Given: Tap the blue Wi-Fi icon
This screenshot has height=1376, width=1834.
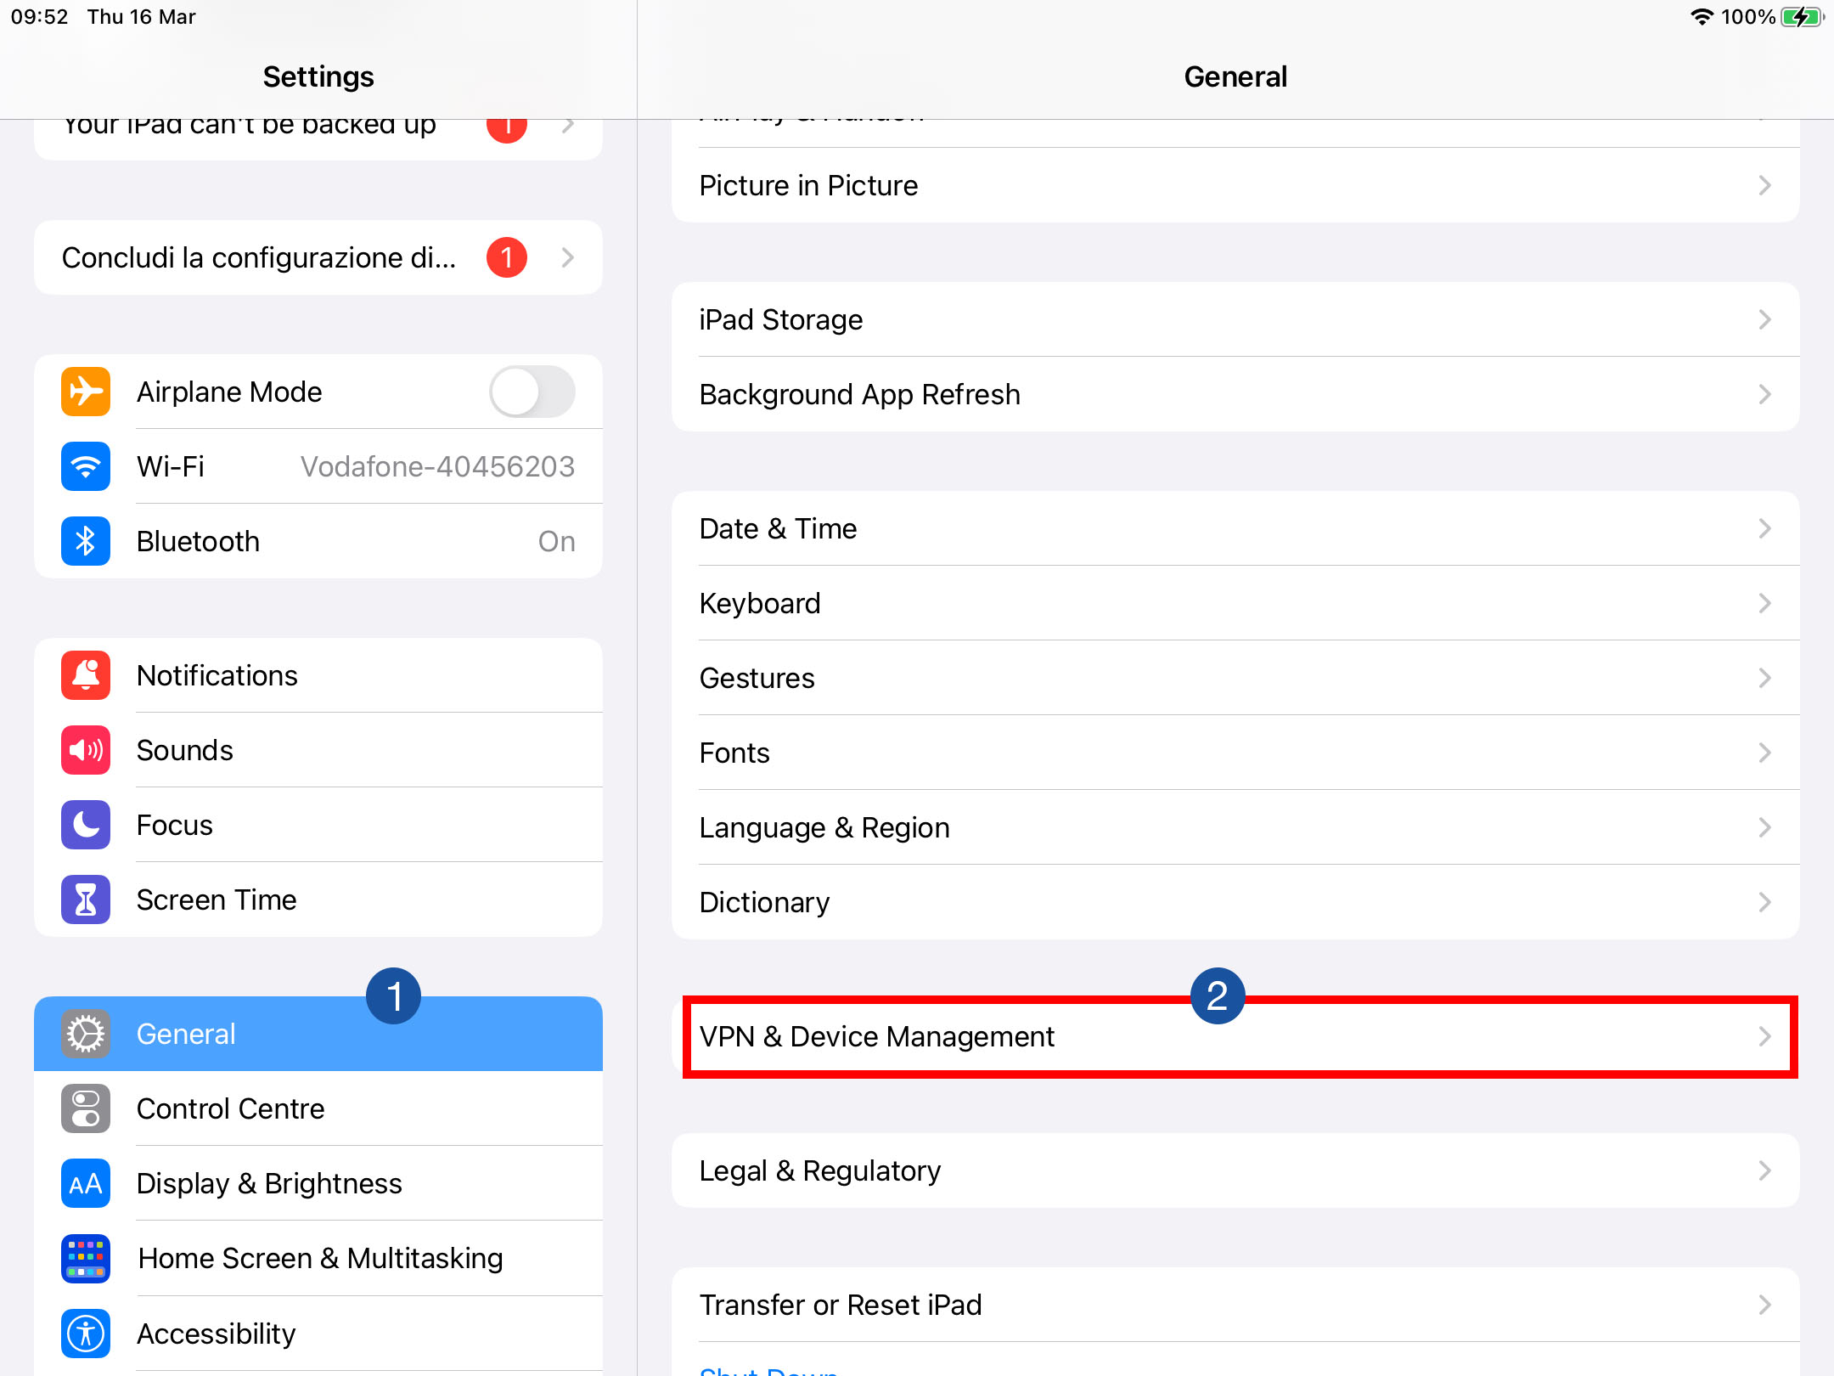Looking at the screenshot, I should pyautogui.click(x=86, y=466).
